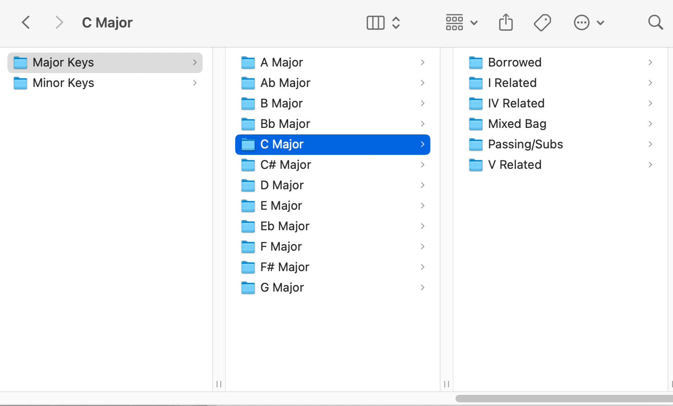
Task: Open the ellipsis action menu
Action: [x=588, y=22]
